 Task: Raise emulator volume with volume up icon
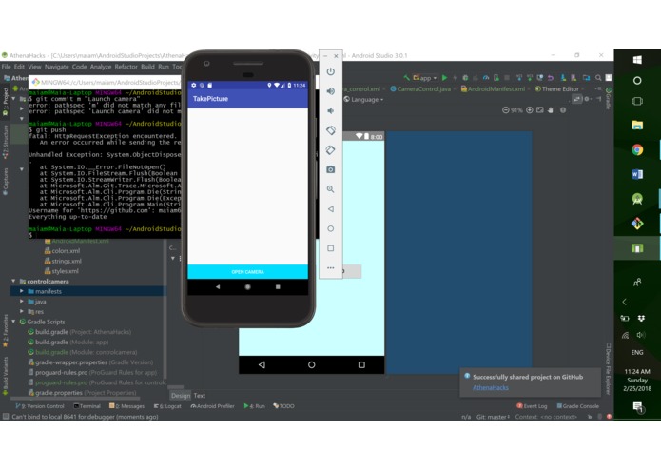pyautogui.click(x=331, y=91)
